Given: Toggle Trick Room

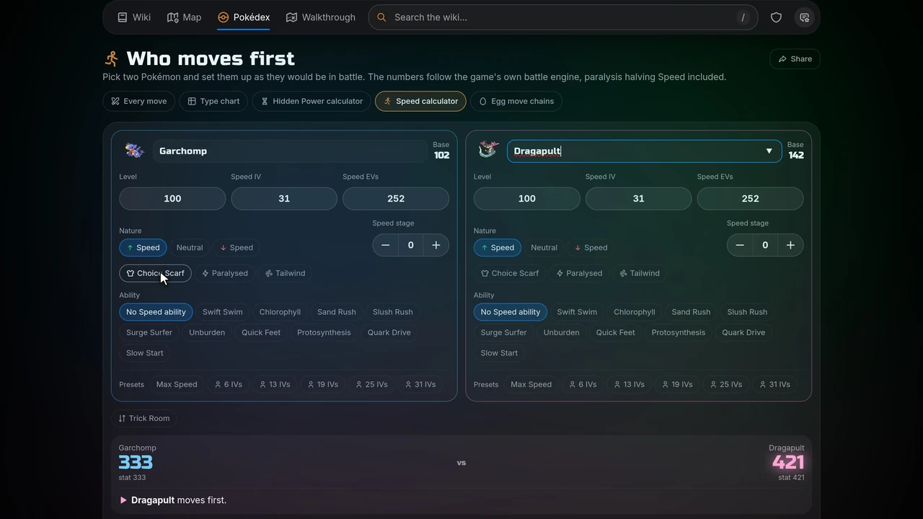Looking at the screenshot, I should (x=144, y=418).
